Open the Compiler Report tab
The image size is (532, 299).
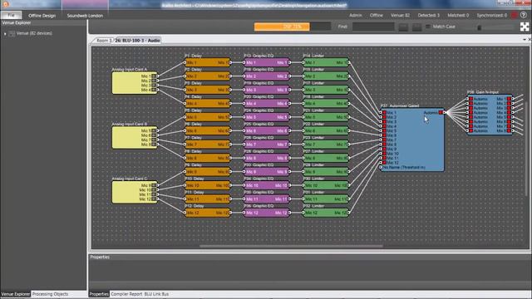(126, 294)
